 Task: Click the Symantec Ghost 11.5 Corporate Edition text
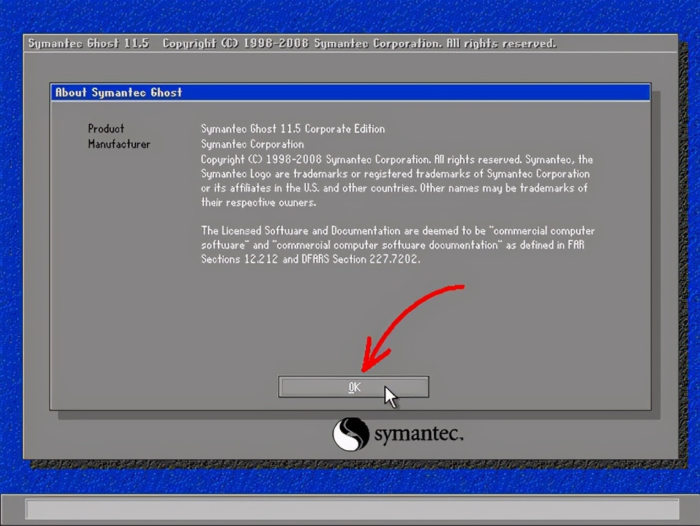[292, 129]
